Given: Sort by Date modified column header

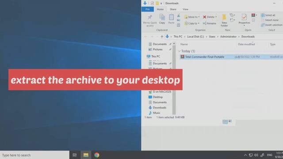Looking at the screenshot, I should pyautogui.click(x=246, y=44).
